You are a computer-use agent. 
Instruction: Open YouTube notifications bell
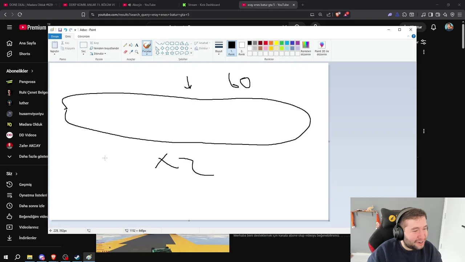433,27
